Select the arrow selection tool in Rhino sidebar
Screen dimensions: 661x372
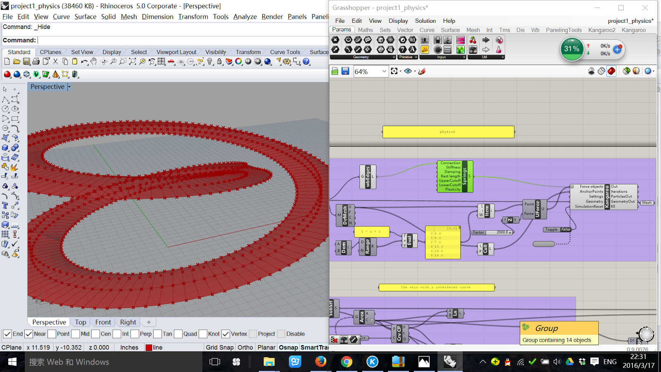click(5, 89)
